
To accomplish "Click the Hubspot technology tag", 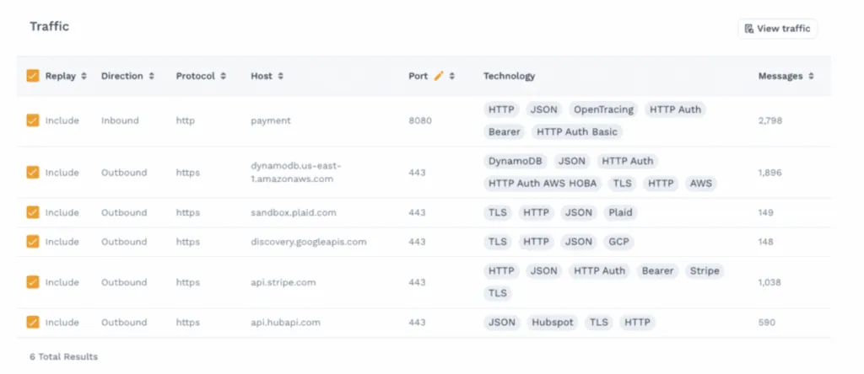I will click(552, 322).
